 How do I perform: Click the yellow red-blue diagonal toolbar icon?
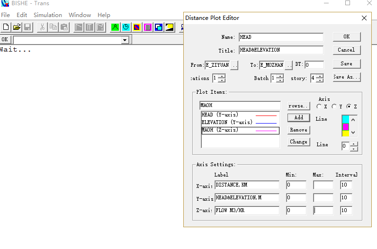click(137, 27)
